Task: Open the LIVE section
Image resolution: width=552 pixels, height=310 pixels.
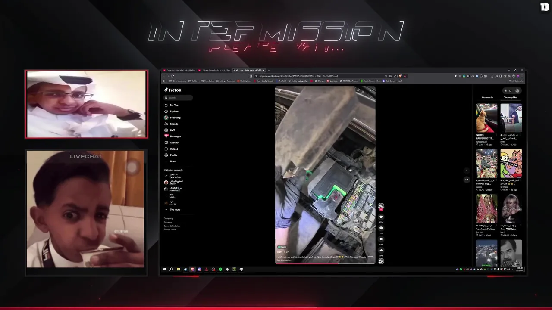Action: click(169, 130)
